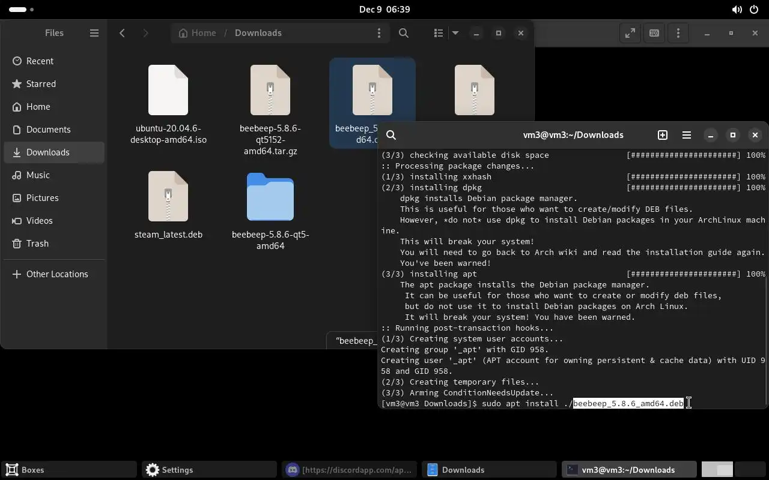Switch to the vm3@vm3:~/Downloads taskbar entry
769x480 pixels.
point(629,470)
